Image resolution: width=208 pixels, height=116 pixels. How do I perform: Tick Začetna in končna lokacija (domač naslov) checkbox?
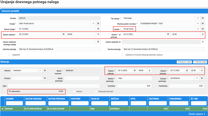tap(123, 55)
